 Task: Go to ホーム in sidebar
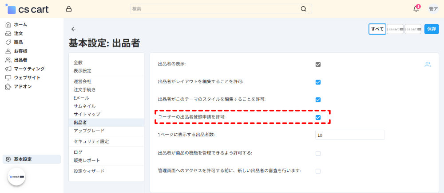pyautogui.click(x=21, y=24)
